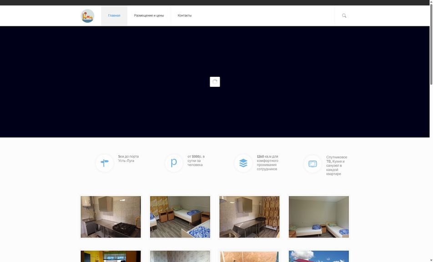Screen dimensions: 433x262
Task: Click the scrollbar down arrow
Action: pos(431,260)
